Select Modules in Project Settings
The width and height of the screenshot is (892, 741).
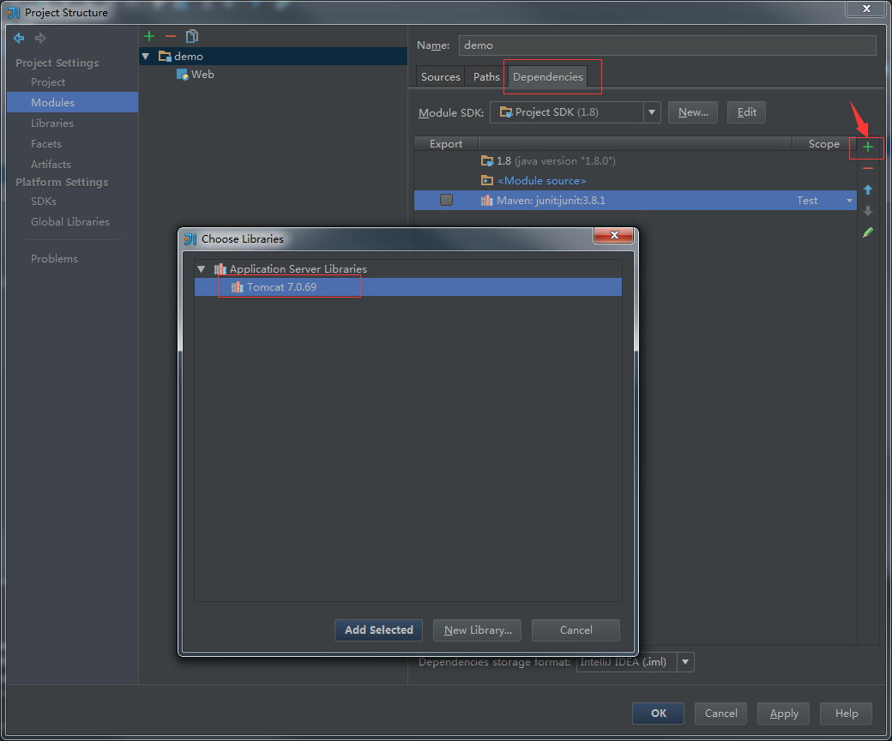coord(73,102)
